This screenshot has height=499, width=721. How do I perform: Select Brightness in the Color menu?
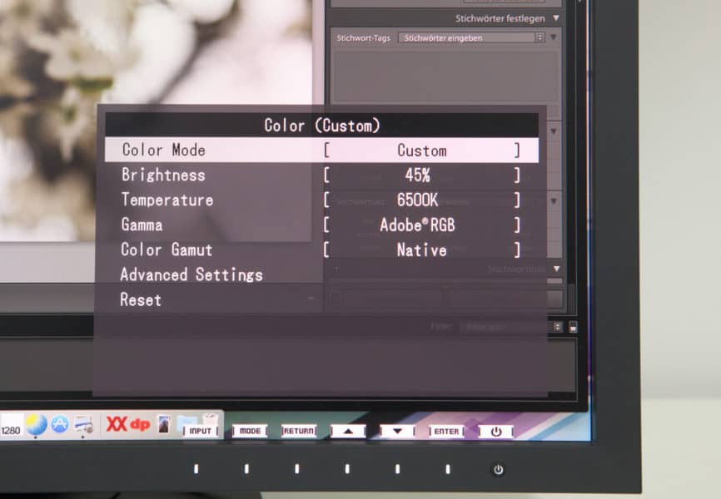tap(163, 175)
